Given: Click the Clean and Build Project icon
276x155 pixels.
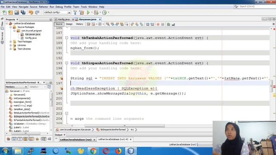Looking at the screenshot, I should point(82,12).
